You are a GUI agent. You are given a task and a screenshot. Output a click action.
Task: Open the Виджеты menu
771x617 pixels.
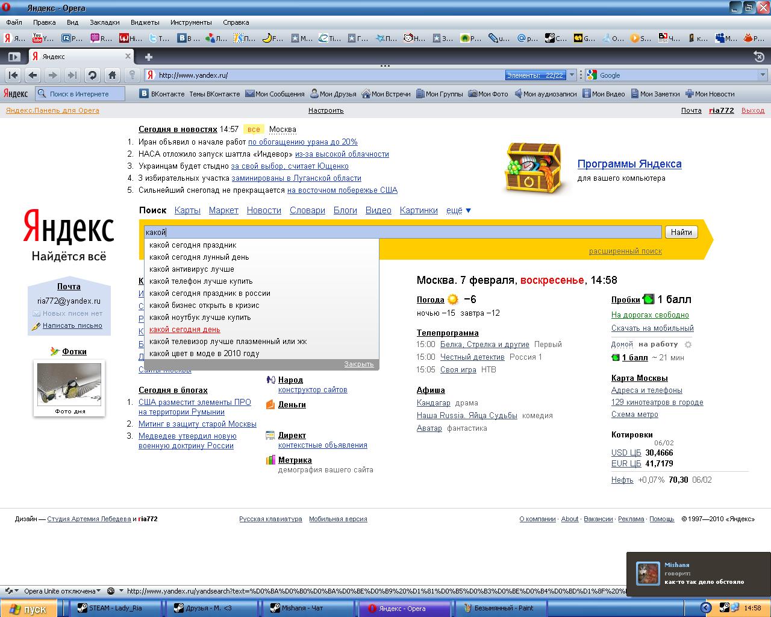click(x=145, y=22)
